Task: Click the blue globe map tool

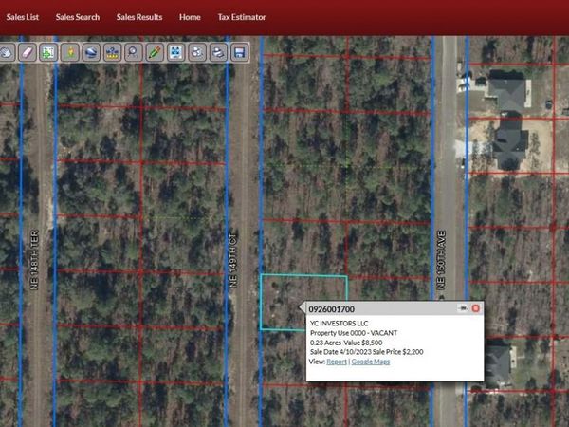Action: tap(91, 52)
